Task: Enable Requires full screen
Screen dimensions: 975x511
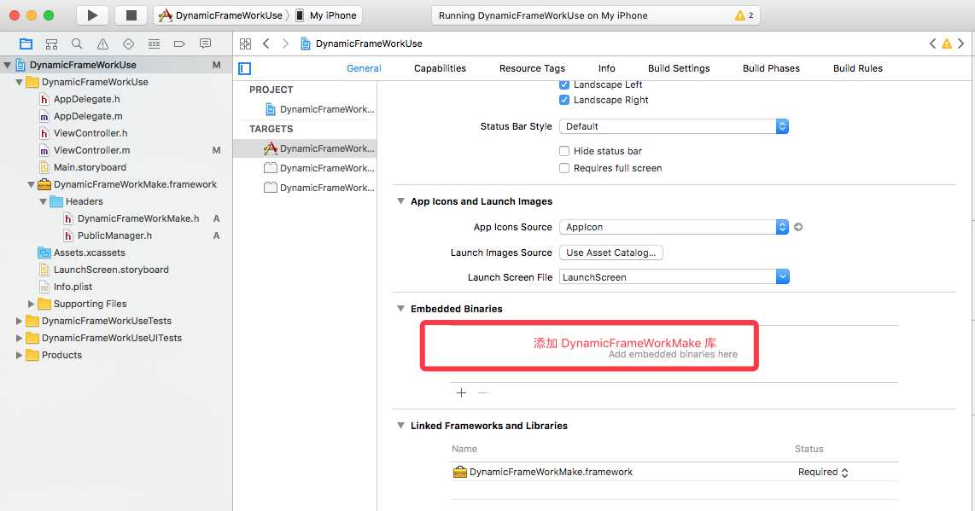Action: pyautogui.click(x=564, y=168)
